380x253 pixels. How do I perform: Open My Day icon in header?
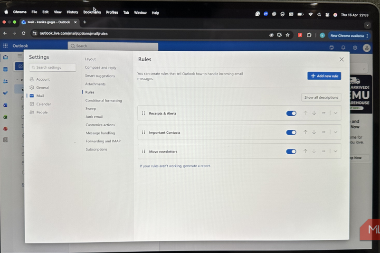point(332,47)
